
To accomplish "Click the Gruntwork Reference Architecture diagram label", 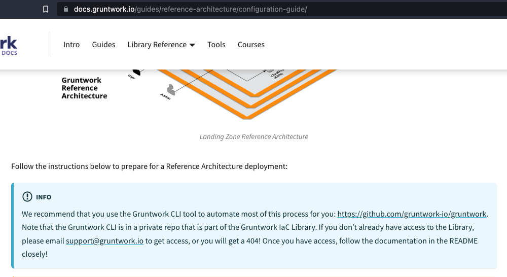I will pos(84,88).
